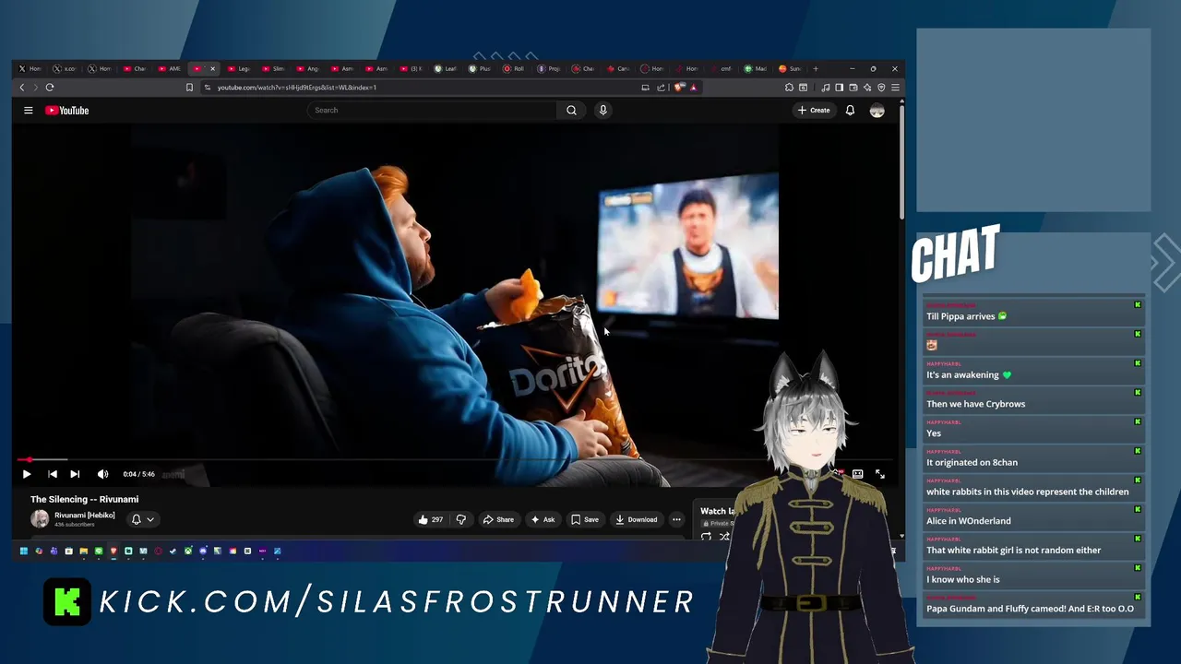1181x664 pixels.
Task: Open the browser extensions puzzle icon
Action: 789,88
